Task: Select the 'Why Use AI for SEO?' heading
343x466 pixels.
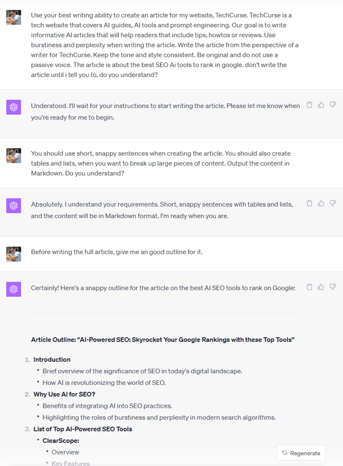Action: click(x=65, y=395)
